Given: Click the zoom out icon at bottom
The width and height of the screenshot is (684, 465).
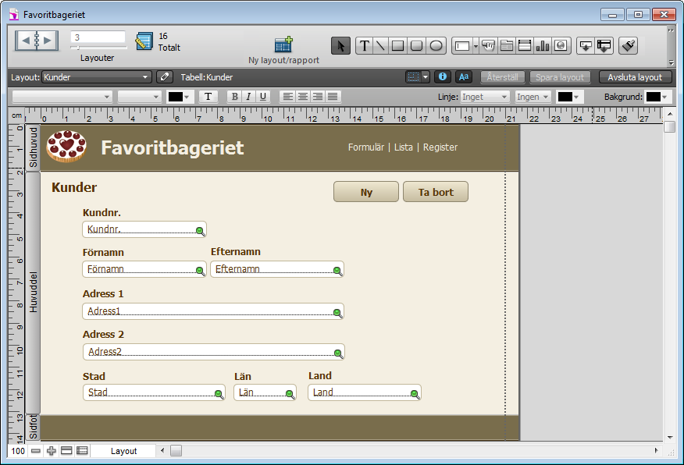Looking at the screenshot, I should [36, 451].
